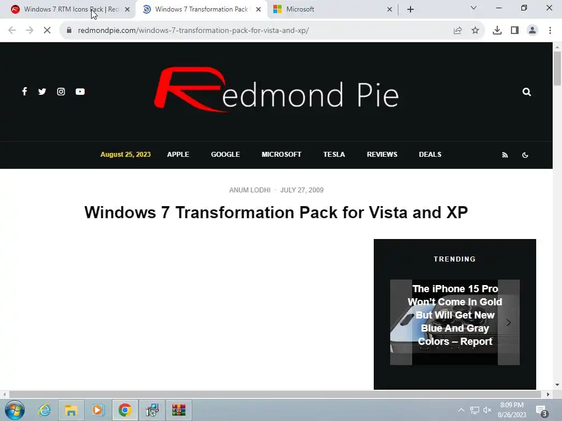Click the vertical scrollbar thumb
This screenshot has width=562, height=421.
tap(557, 69)
